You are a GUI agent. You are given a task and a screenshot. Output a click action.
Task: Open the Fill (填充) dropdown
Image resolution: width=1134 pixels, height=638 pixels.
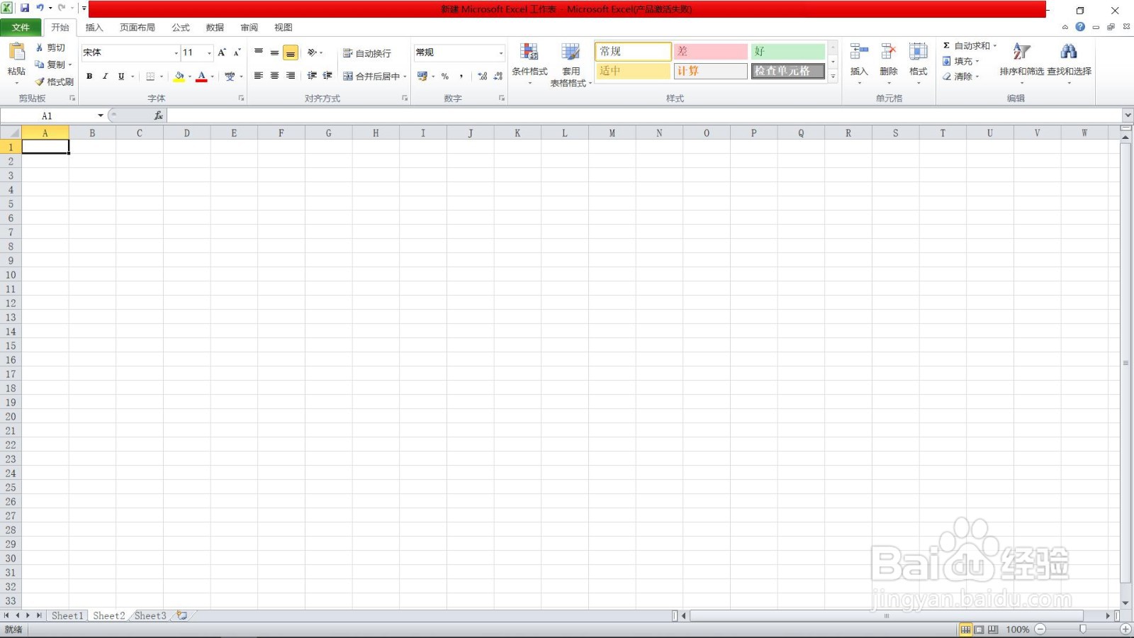961,61
